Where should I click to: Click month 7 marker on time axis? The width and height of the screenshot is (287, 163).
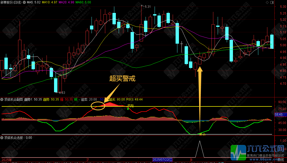click(x=88, y=160)
